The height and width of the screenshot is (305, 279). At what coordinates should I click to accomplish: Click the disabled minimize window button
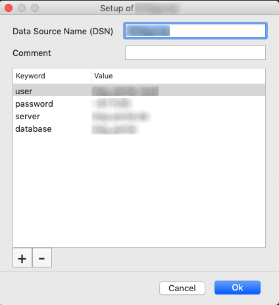click(22, 8)
